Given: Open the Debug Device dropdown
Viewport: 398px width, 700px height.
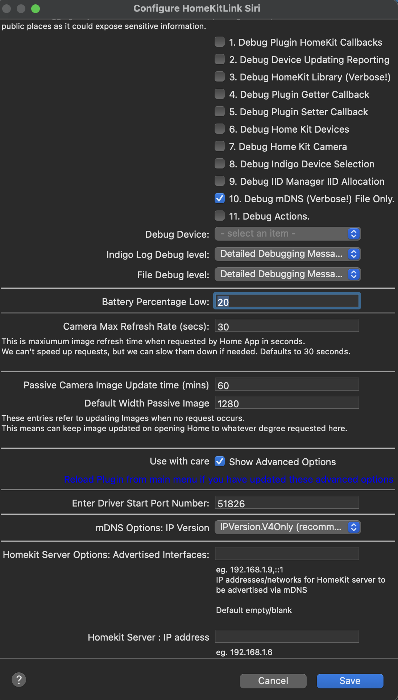Looking at the screenshot, I should (x=287, y=234).
